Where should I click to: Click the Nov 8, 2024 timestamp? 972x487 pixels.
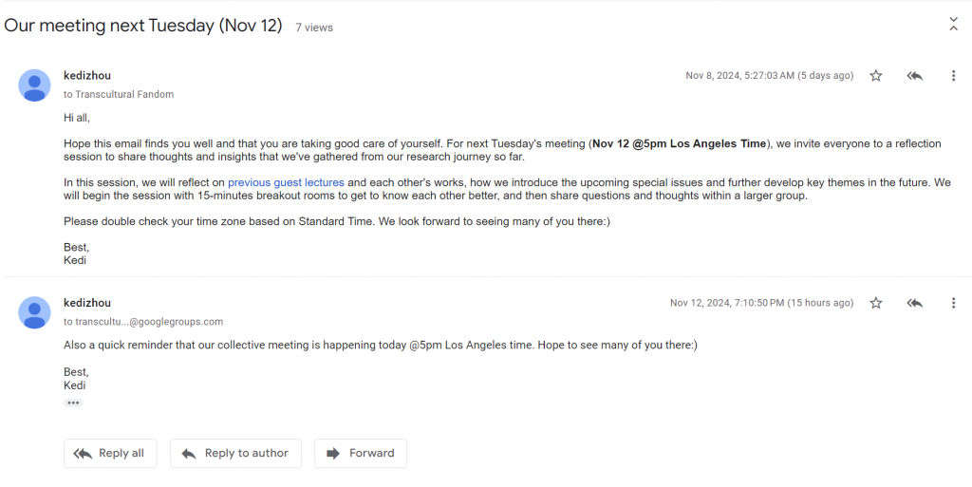coord(769,76)
